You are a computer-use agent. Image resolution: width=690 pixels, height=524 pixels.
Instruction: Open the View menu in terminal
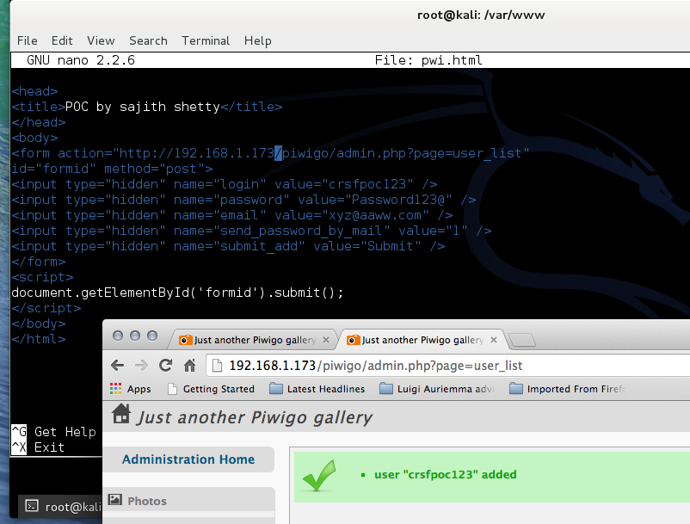pyautogui.click(x=101, y=41)
